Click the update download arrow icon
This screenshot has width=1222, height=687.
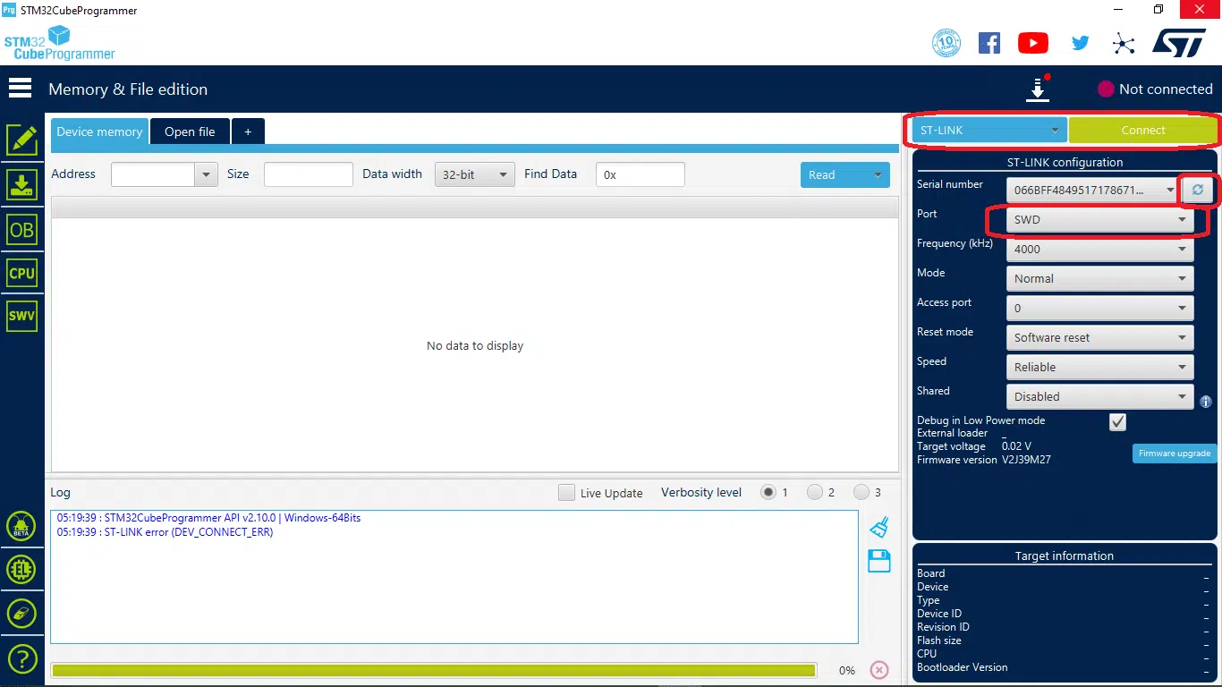pos(1038,89)
